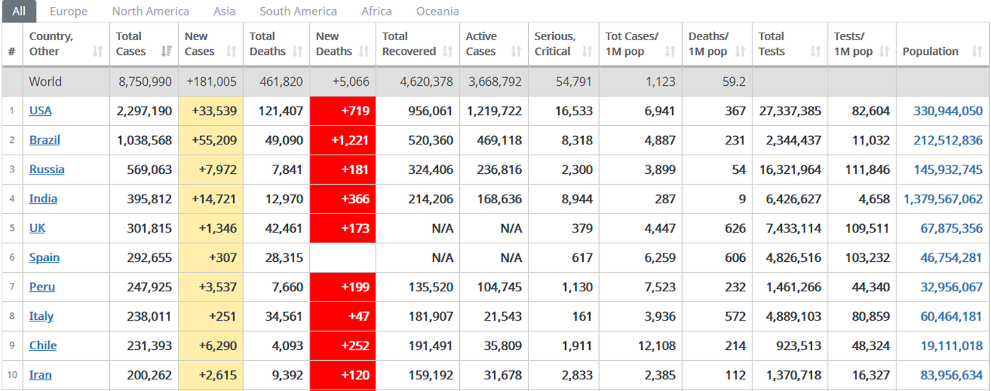Open Brazil population link 212,512,836
This screenshot has width=991, height=391.
point(948,140)
